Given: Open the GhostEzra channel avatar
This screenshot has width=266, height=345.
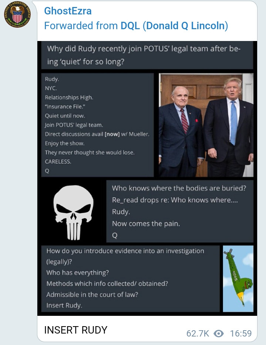Looking at the screenshot, I should pyautogui.click(x=17, y=14).
